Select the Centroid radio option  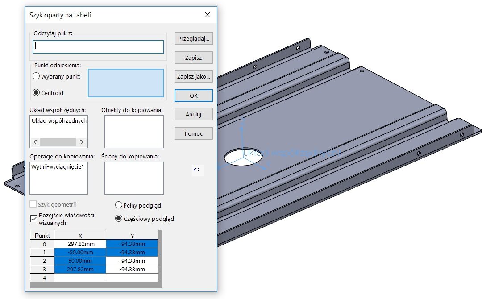(37, 93)
